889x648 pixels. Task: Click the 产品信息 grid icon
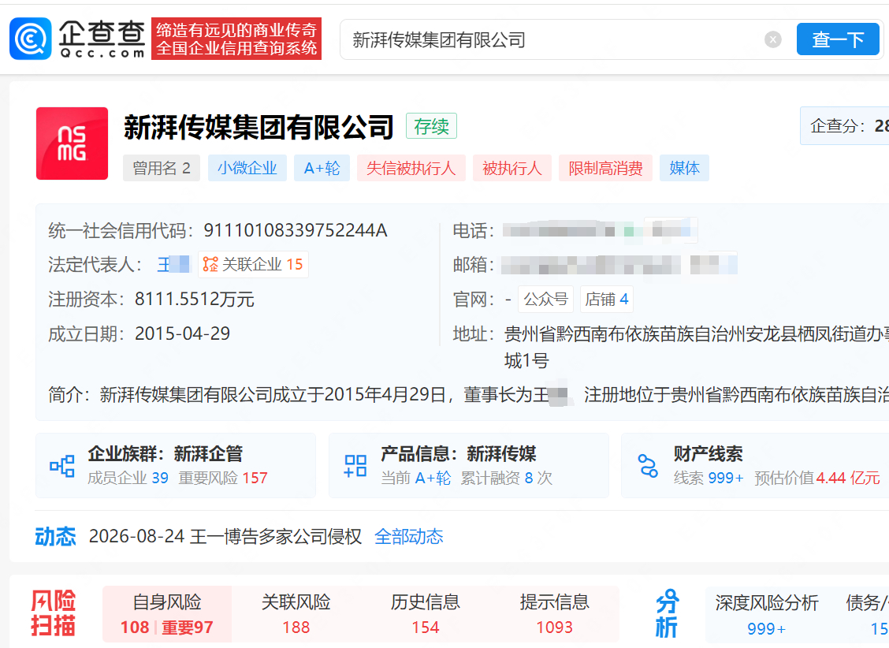coord(355,466)
